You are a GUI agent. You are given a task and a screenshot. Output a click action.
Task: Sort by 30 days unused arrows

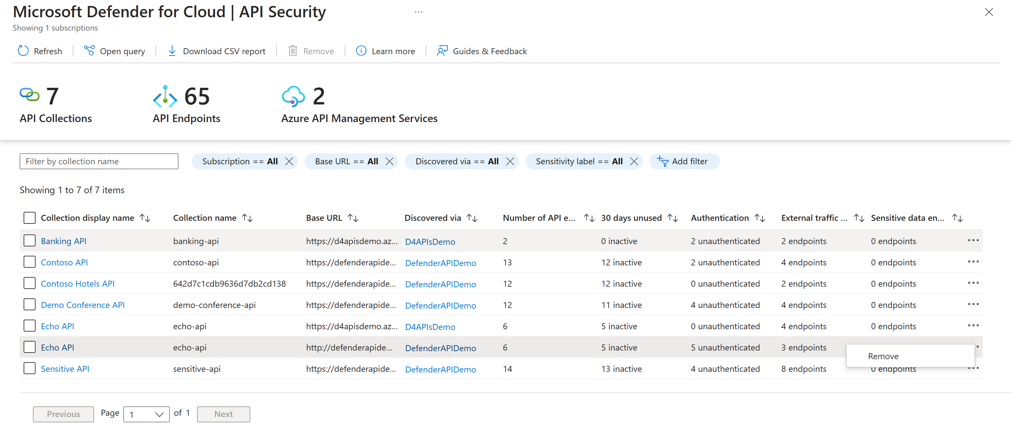point(673,218)
